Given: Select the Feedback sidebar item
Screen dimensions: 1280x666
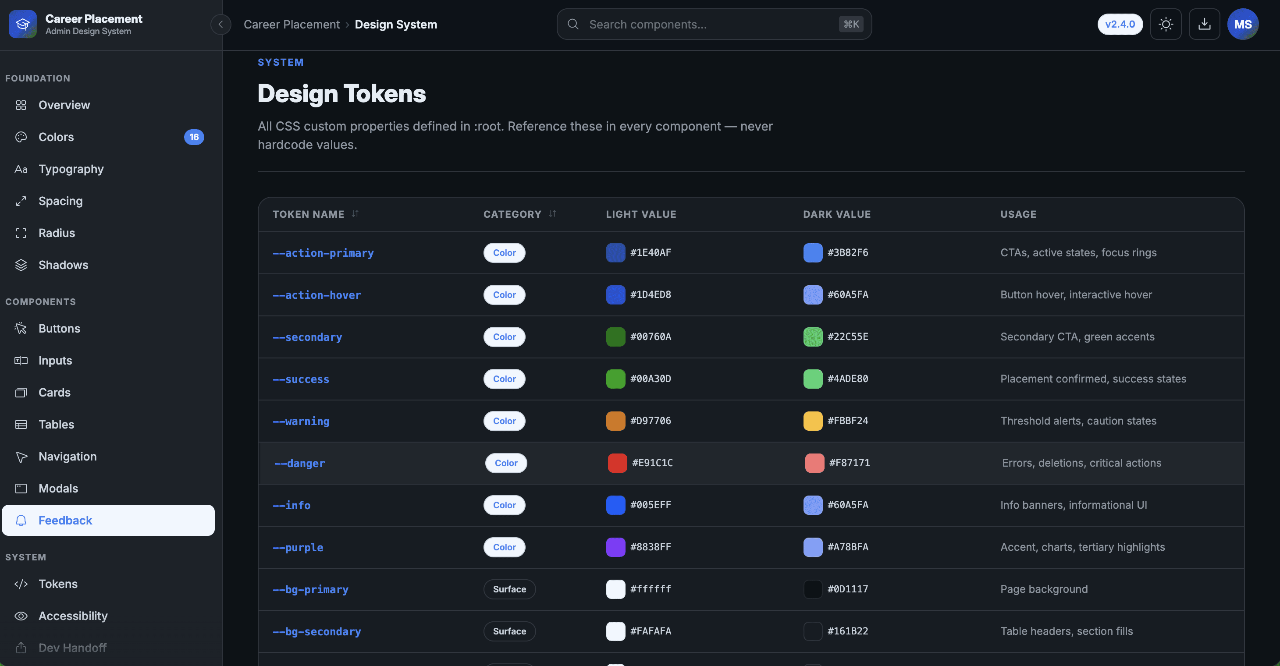Looking at the screenshot, I should 108,521.
